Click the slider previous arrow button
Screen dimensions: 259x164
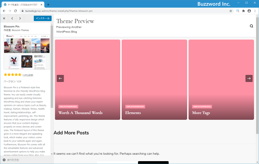pyautogui.click(x=60, y=78)
